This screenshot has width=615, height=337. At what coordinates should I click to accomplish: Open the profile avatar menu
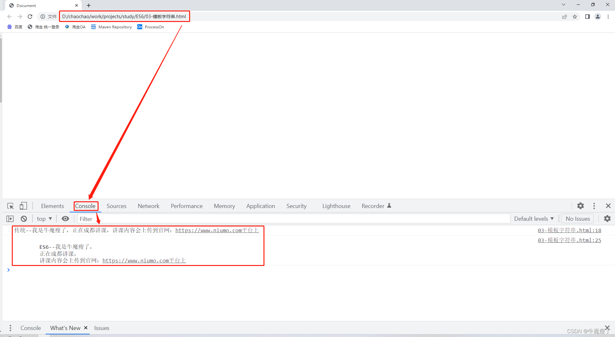(x=598, y=17)
